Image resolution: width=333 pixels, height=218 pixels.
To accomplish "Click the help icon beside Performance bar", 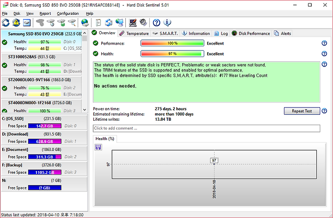I will tap(324, 43).
